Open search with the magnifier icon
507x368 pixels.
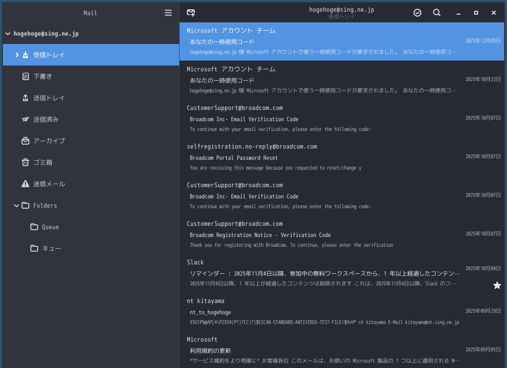pyautogui.click(x=437, y=13)
